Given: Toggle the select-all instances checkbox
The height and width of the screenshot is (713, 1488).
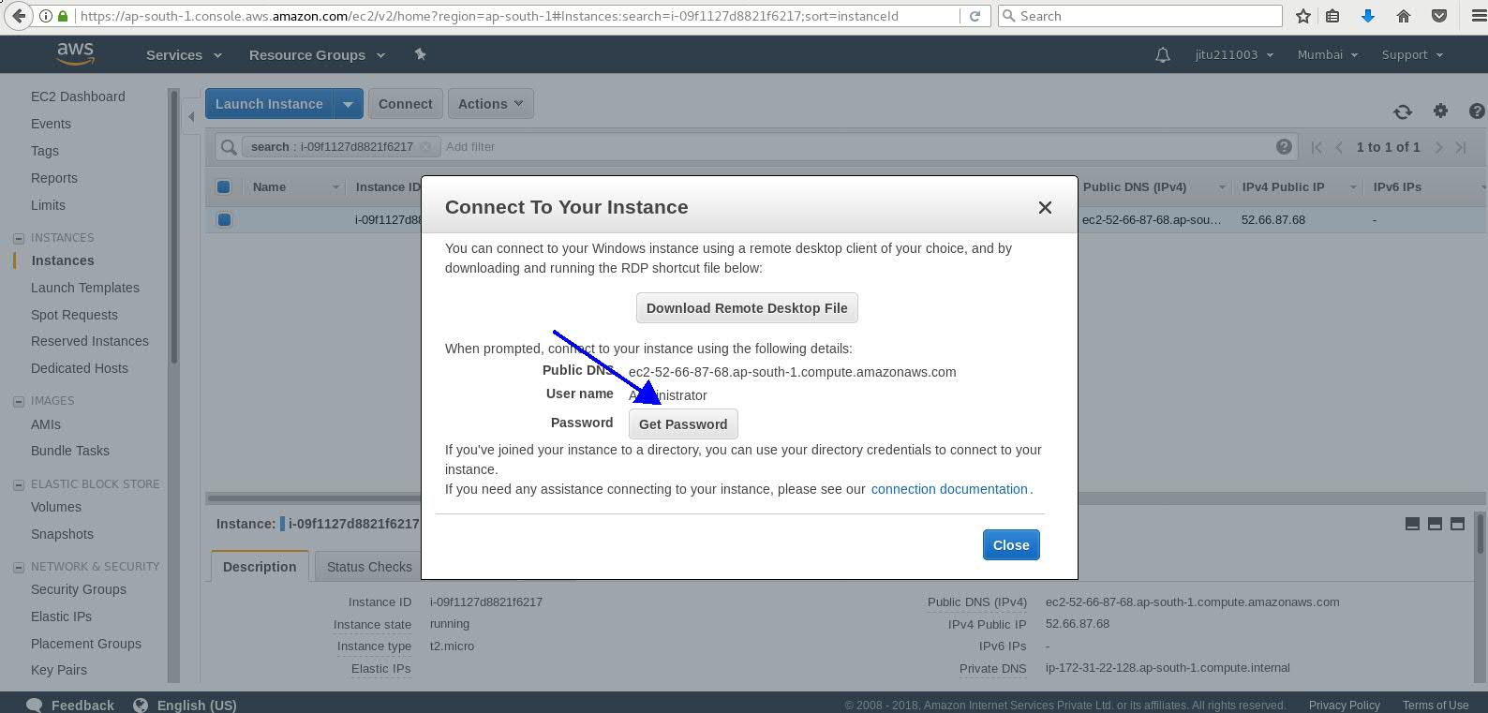Looking at the screenshot, I should pyautogui.click(x=223, y=186).
